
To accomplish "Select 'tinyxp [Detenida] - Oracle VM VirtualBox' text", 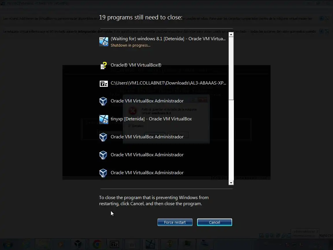I will click(x=151, y=119).
